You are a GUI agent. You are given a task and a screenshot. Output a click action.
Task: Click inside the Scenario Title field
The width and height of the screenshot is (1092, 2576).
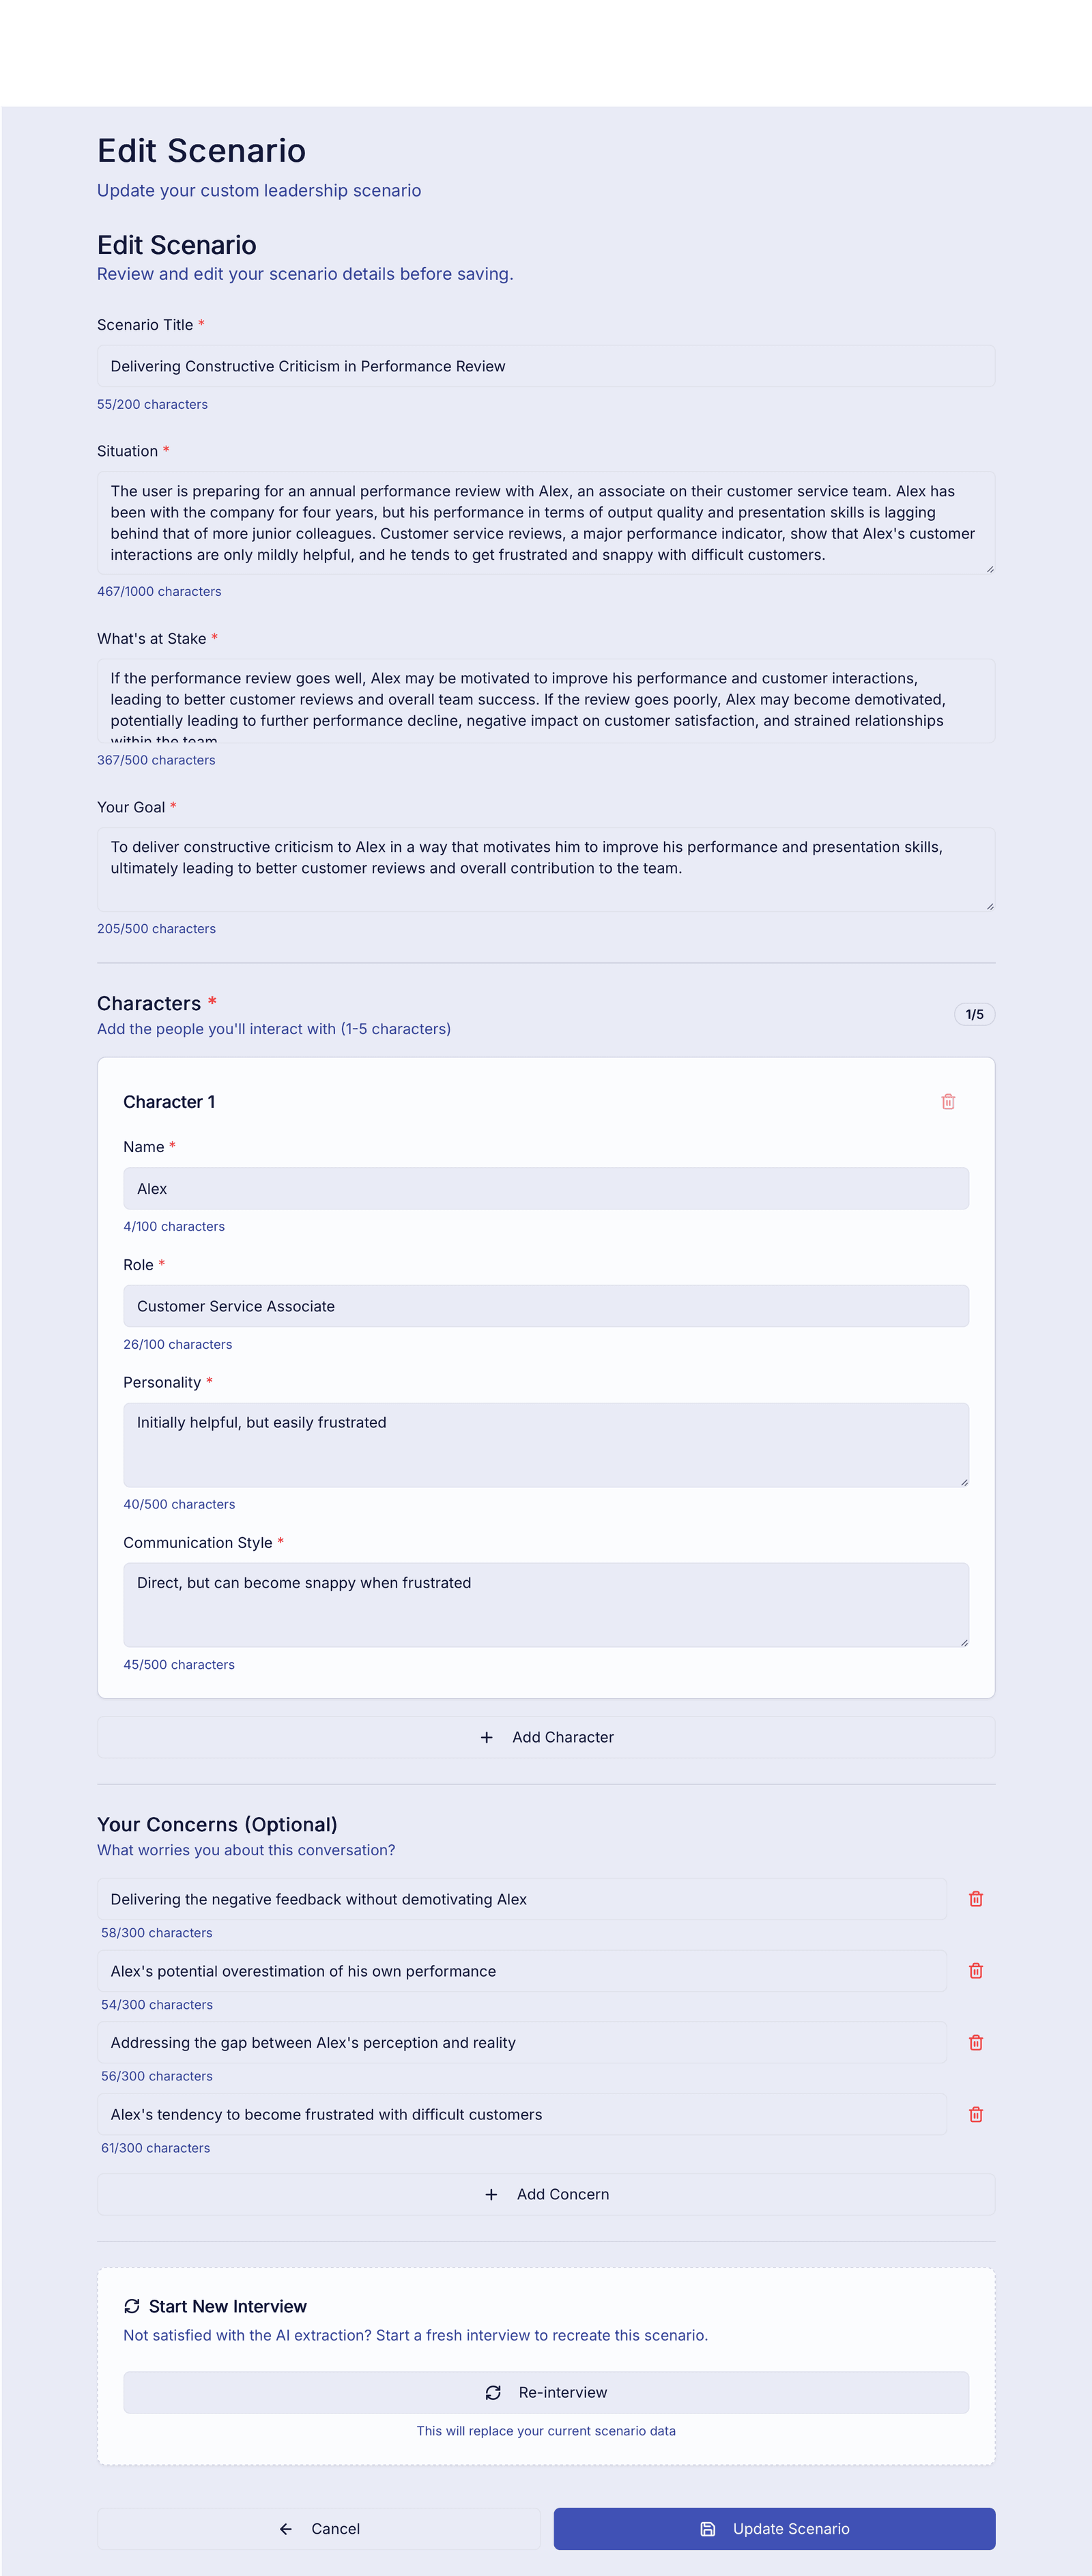[546, 366]
